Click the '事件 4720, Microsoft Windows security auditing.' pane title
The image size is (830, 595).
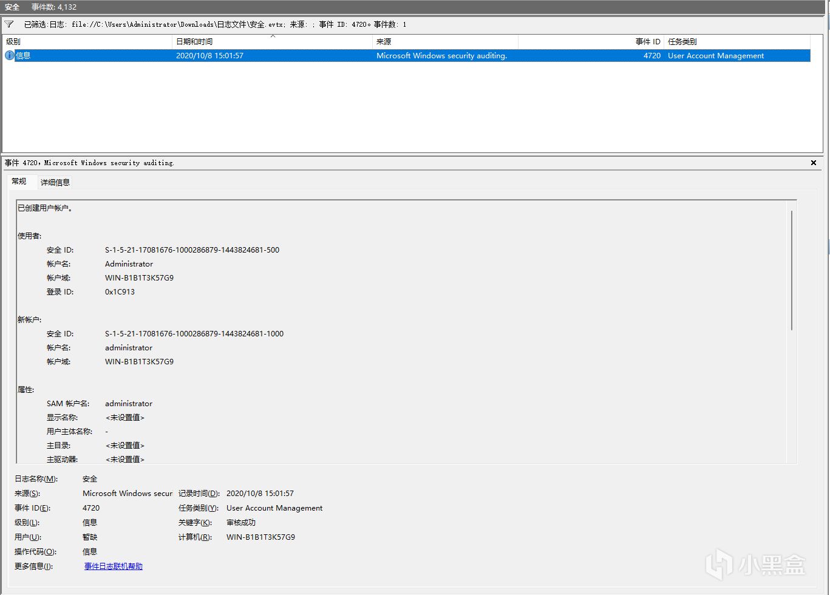pyautogui.click(x=89, y=163)
